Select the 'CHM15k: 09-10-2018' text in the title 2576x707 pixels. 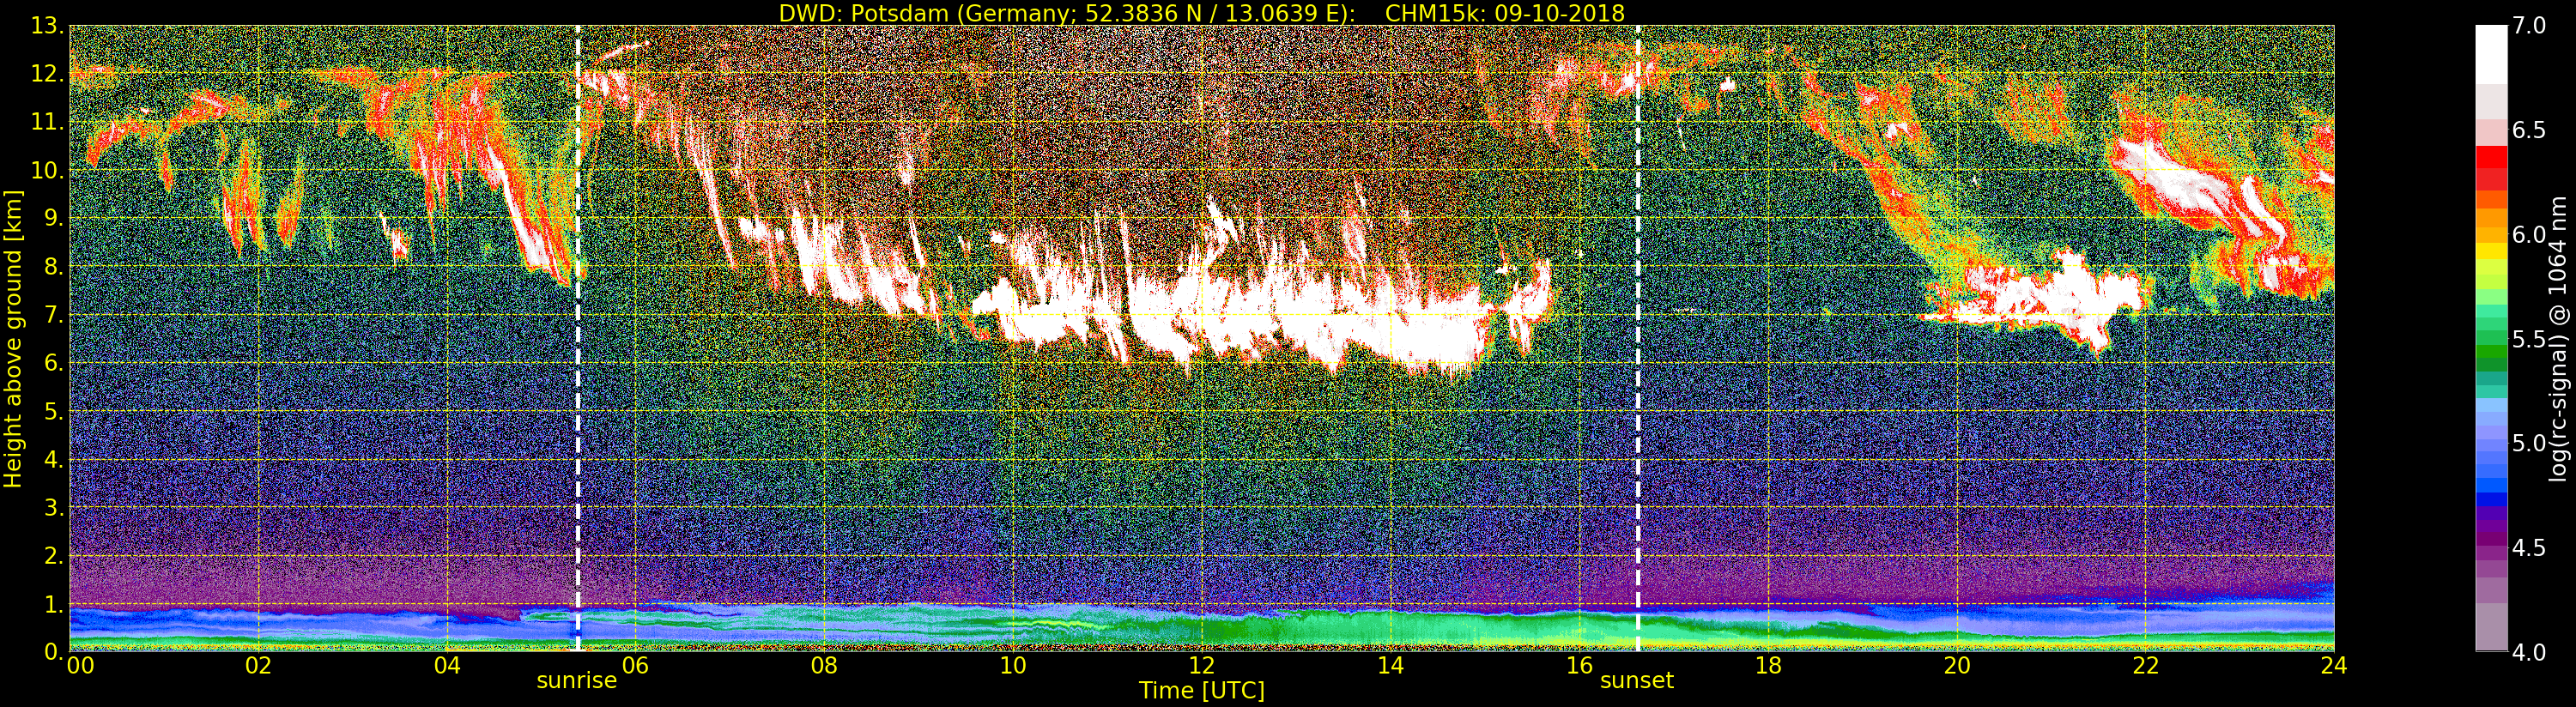pos(1504,13)
